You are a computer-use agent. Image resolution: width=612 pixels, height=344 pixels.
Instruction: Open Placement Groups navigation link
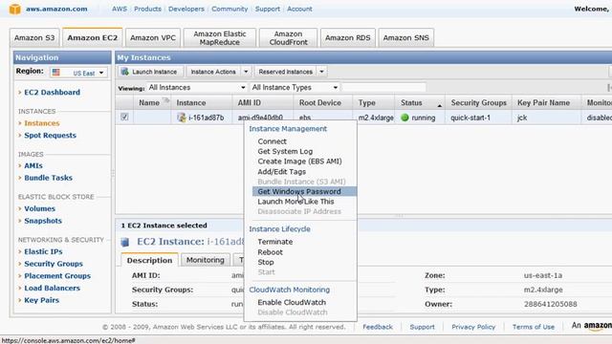tap(57, 276)
